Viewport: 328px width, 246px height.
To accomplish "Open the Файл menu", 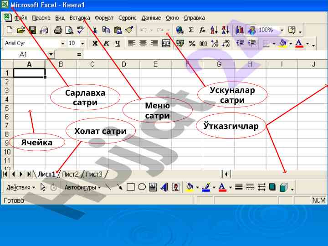I will pos(20,18).
